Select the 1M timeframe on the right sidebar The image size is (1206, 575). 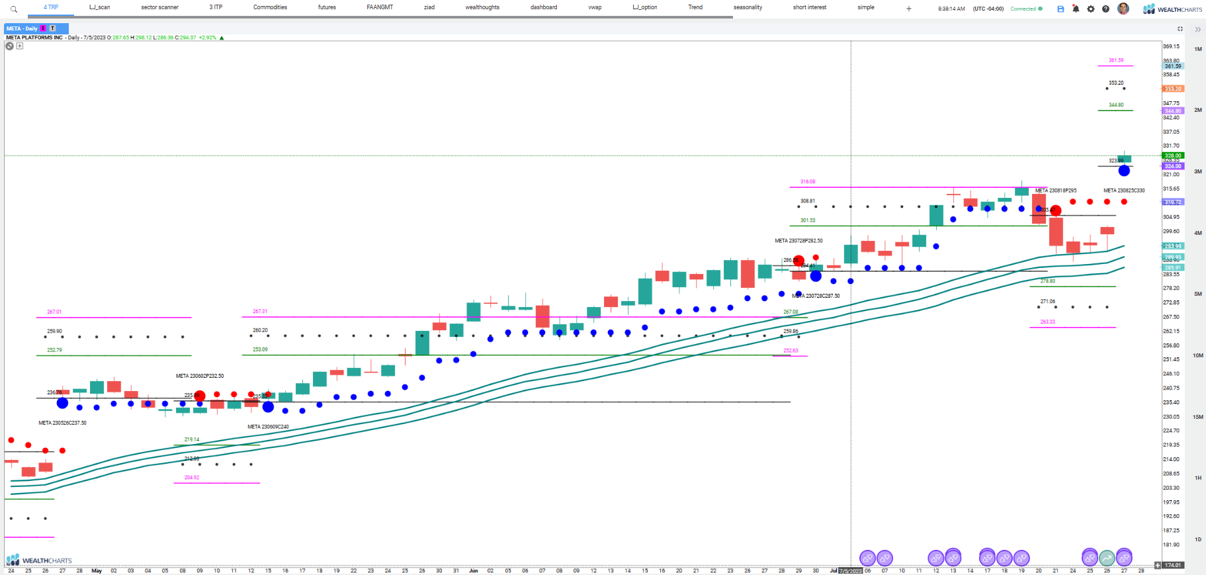click(1198, 49)
